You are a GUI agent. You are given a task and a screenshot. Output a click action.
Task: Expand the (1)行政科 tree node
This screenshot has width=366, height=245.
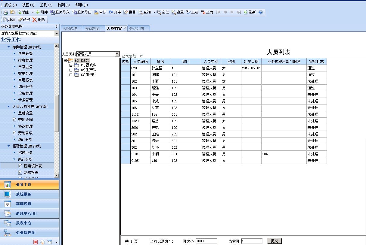coord(71,65)
